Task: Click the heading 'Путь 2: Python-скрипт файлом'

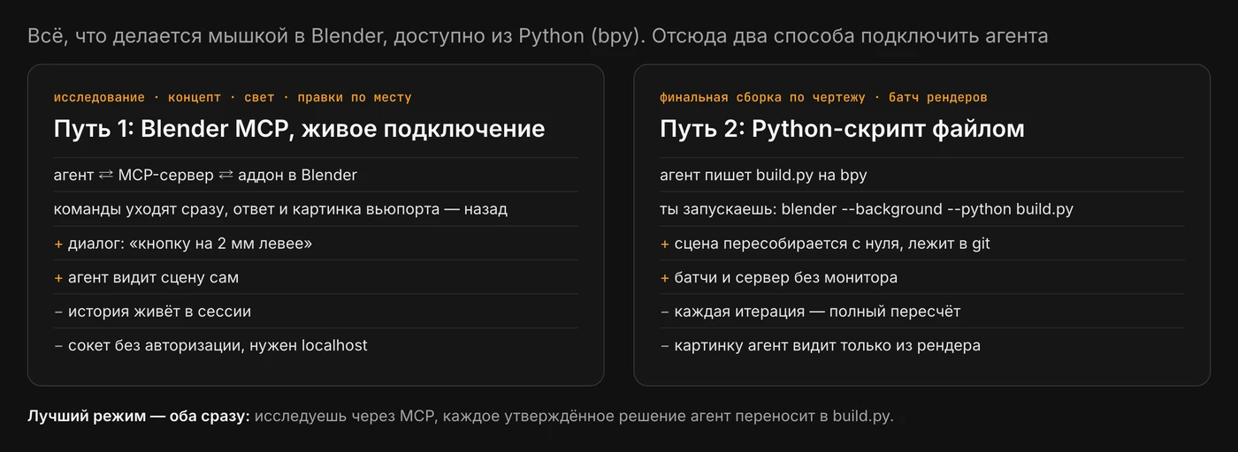Action: [842, 129]
